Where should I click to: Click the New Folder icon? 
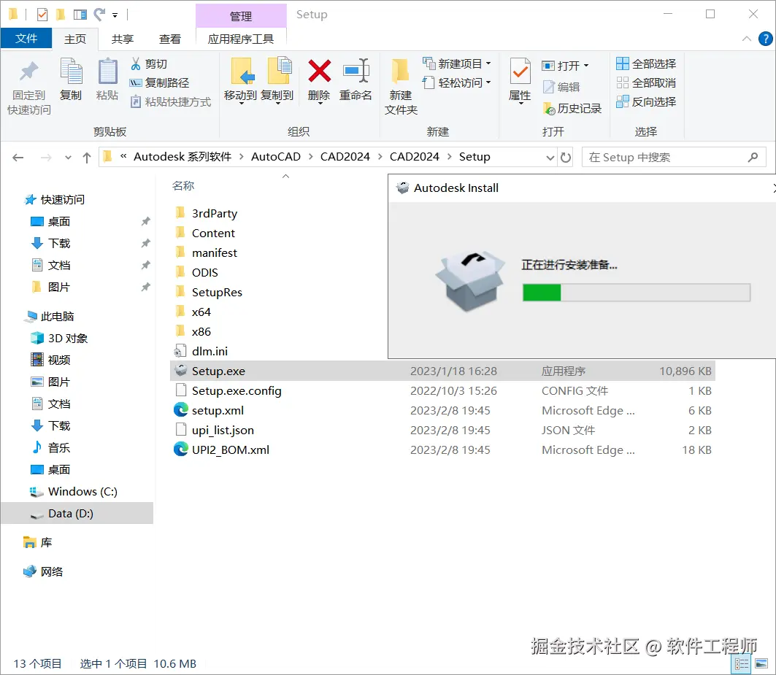400,71
